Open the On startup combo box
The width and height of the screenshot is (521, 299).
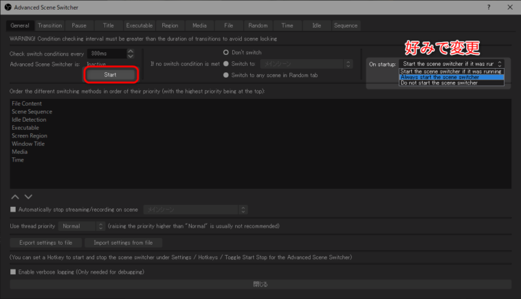pos(452,64)
